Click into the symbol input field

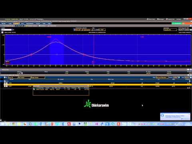pyautogui.click(x=6, y=30)
